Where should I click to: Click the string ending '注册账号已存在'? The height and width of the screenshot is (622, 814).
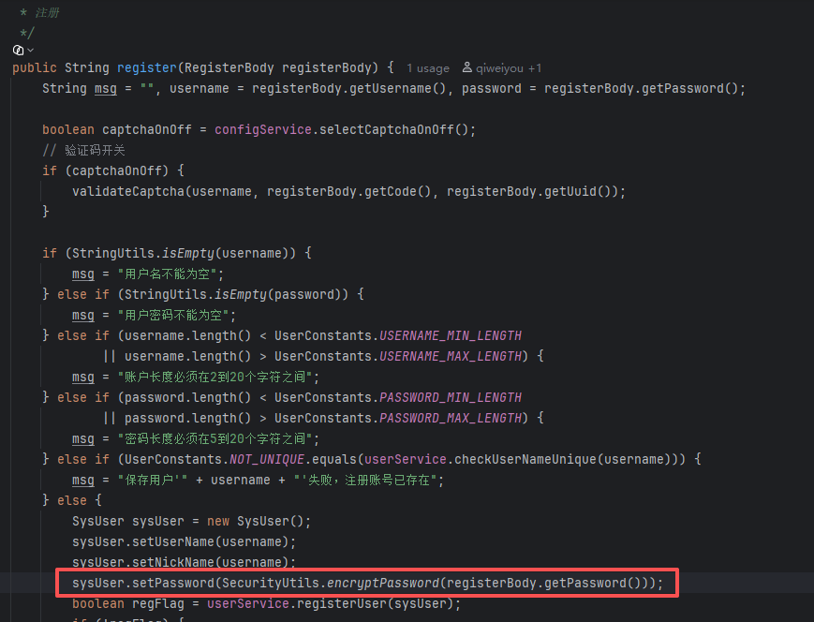[365, 480]
